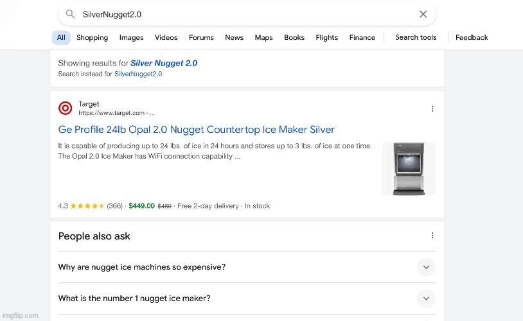
Task: Click the $449.00 price text
Action: click(142, 206)
